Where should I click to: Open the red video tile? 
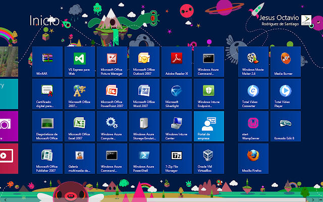pos(9,159)
